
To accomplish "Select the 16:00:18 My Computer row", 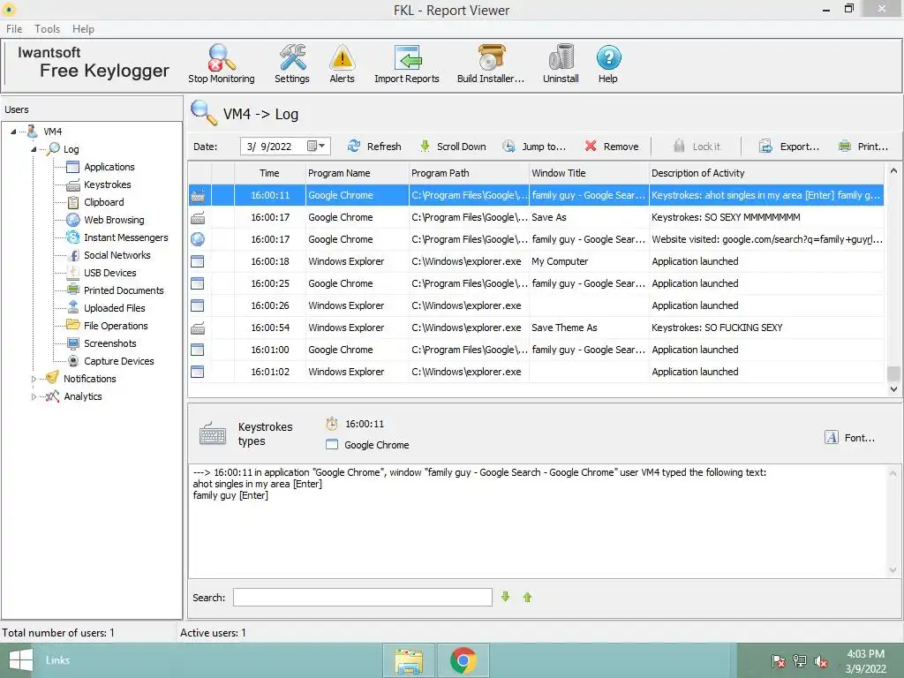I will (x=536, y=261).
